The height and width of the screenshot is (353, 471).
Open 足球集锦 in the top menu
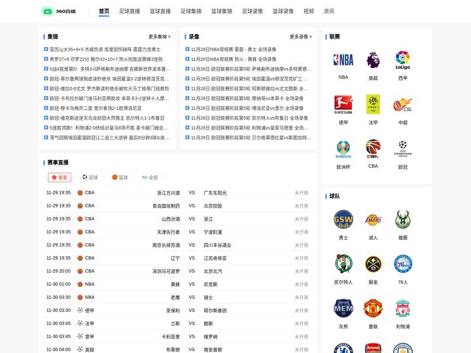[191, 11]
